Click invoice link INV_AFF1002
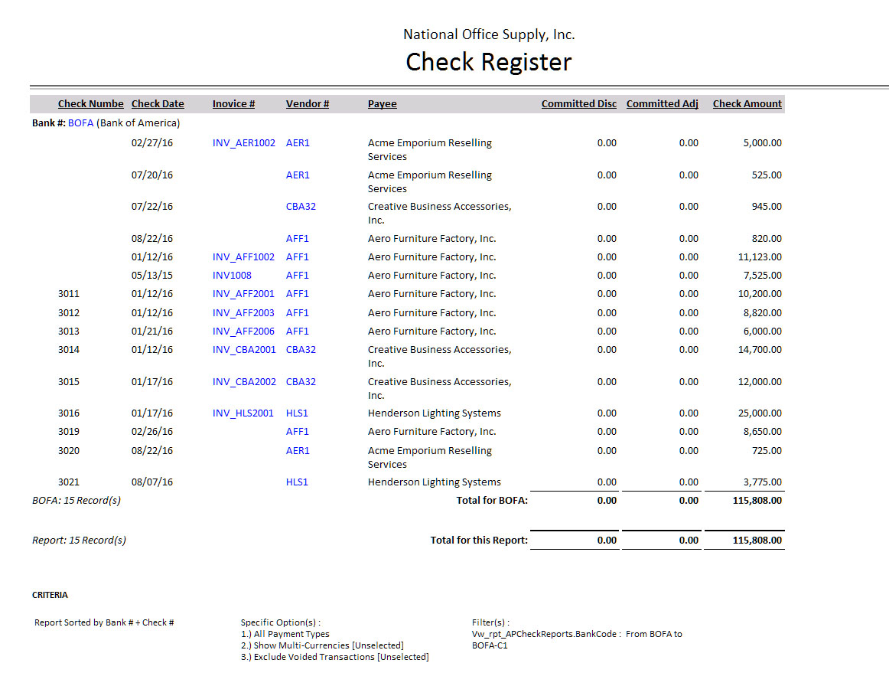Screen dimensions: 889x686 pyautogui.click(x=243, y=257)
